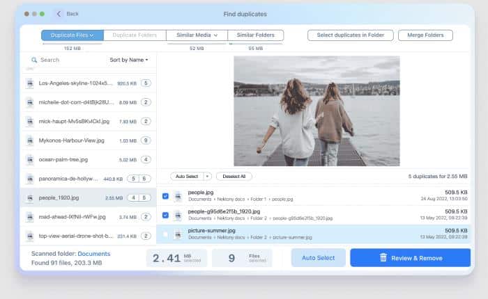This screenshot has width=488, height=299.
Task: Switch to Similar Media tab
Action: [x=197, y=35]
